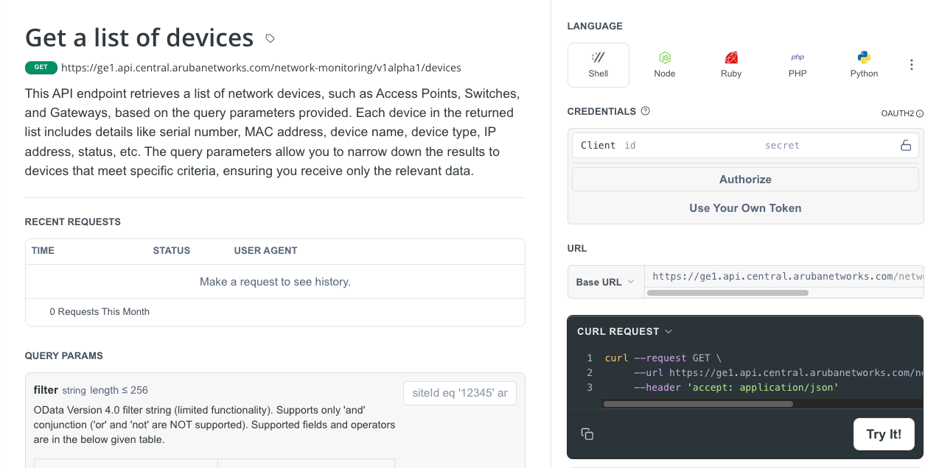The height and width of the screenshot is (468, 939).
Task: Click the QUERY PARAMS section heading
Action: (64, 355)
